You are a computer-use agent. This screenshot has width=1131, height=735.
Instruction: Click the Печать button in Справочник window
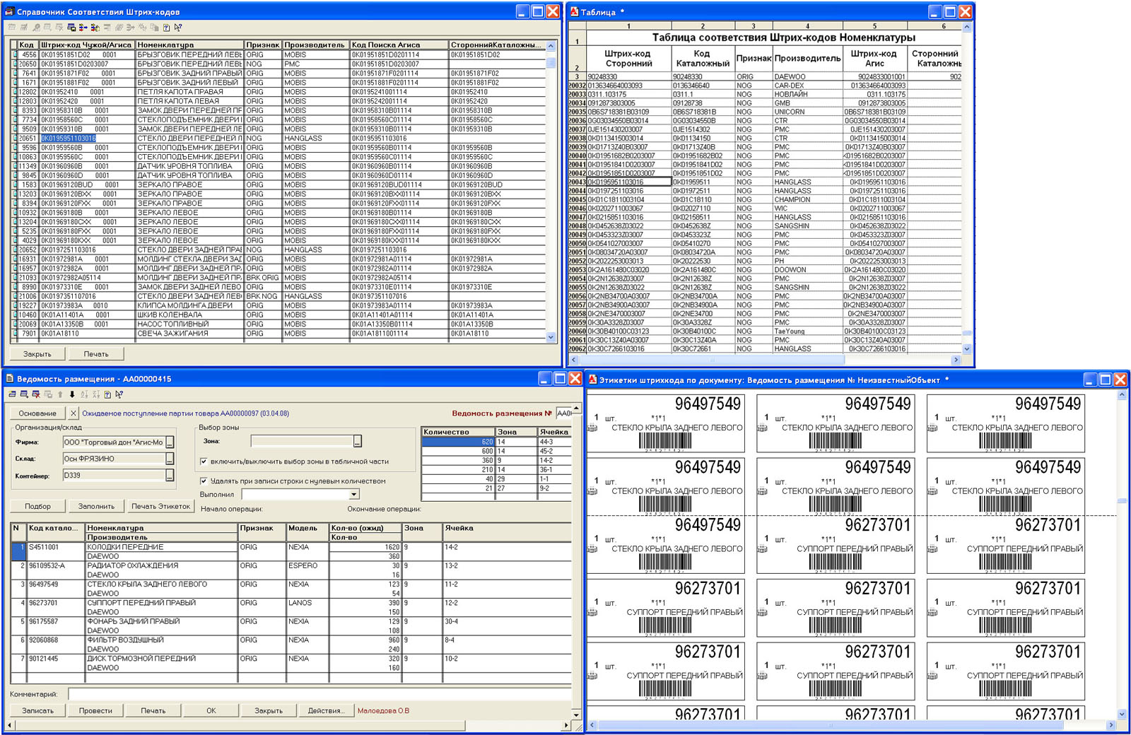point(96,354)
